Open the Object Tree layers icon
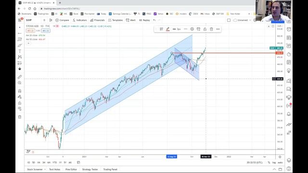Image resolution: width=308 pixels, height=173 pixels. (x=289, y=160)
